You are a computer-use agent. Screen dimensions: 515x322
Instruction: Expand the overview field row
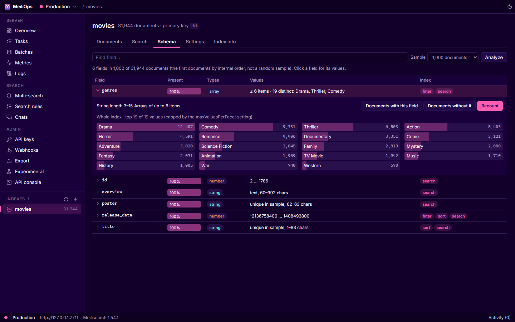point(98,192)
